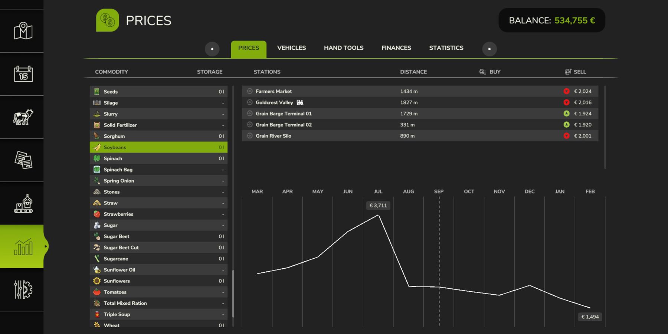Select the Sugar Beet Cut row
Viewport: 668px width, 334px height.
[158, 248]
